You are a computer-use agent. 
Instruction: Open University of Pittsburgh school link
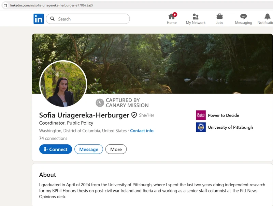click(230, 127)
